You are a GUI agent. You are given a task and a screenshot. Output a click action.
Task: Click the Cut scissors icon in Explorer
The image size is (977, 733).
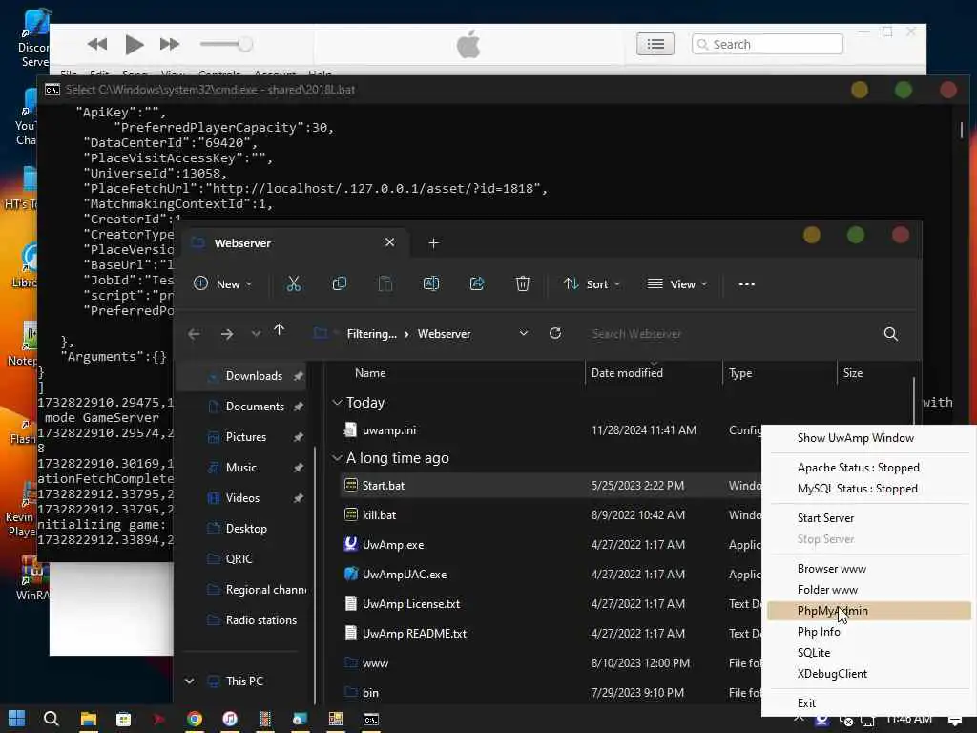[x=294, y=284]
